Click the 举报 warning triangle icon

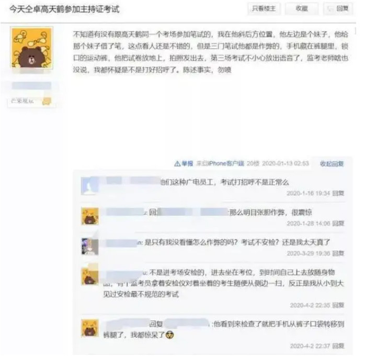(177, 164)
